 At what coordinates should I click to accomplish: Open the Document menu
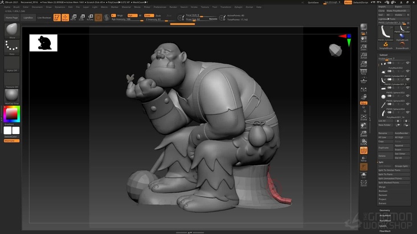click(37, 7)
